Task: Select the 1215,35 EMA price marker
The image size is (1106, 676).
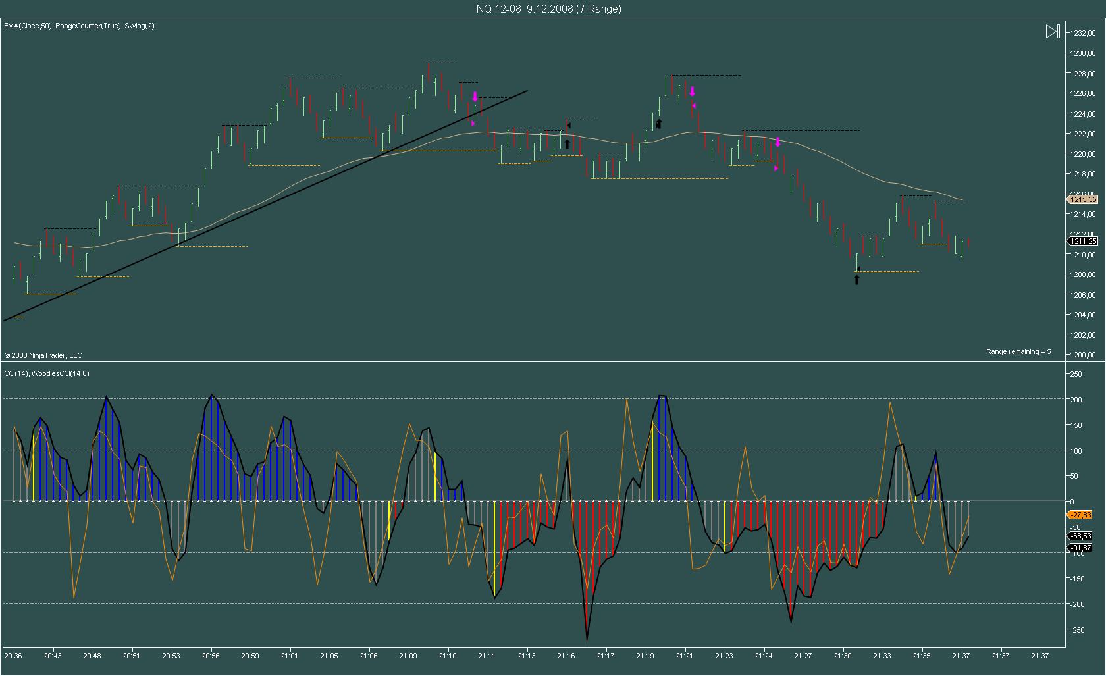Action: 1083,199
